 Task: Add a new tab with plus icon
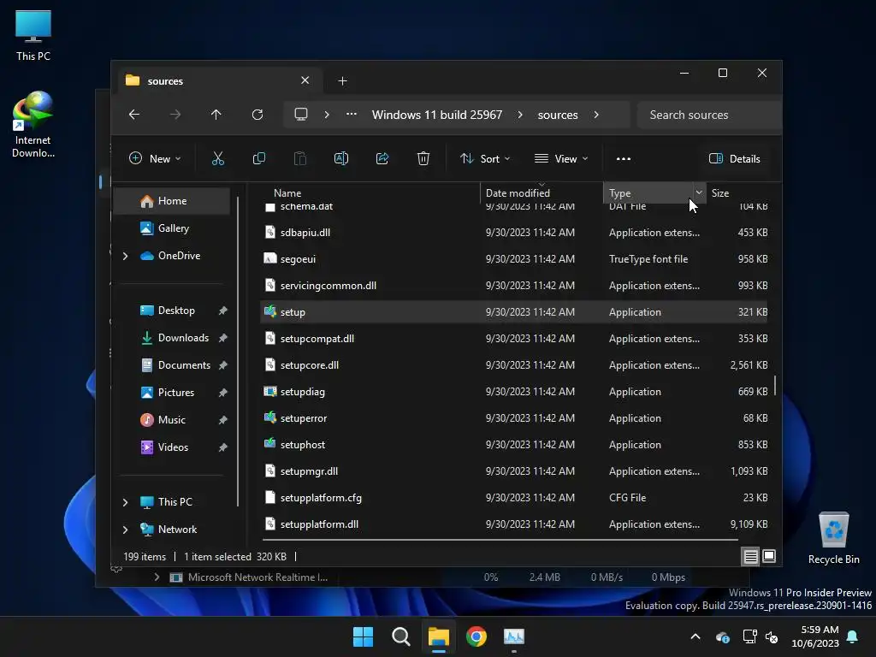tap(342, 81)
